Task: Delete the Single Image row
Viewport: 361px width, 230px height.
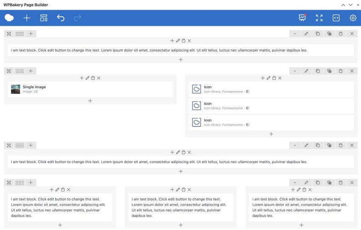Action: pos(352,71)
